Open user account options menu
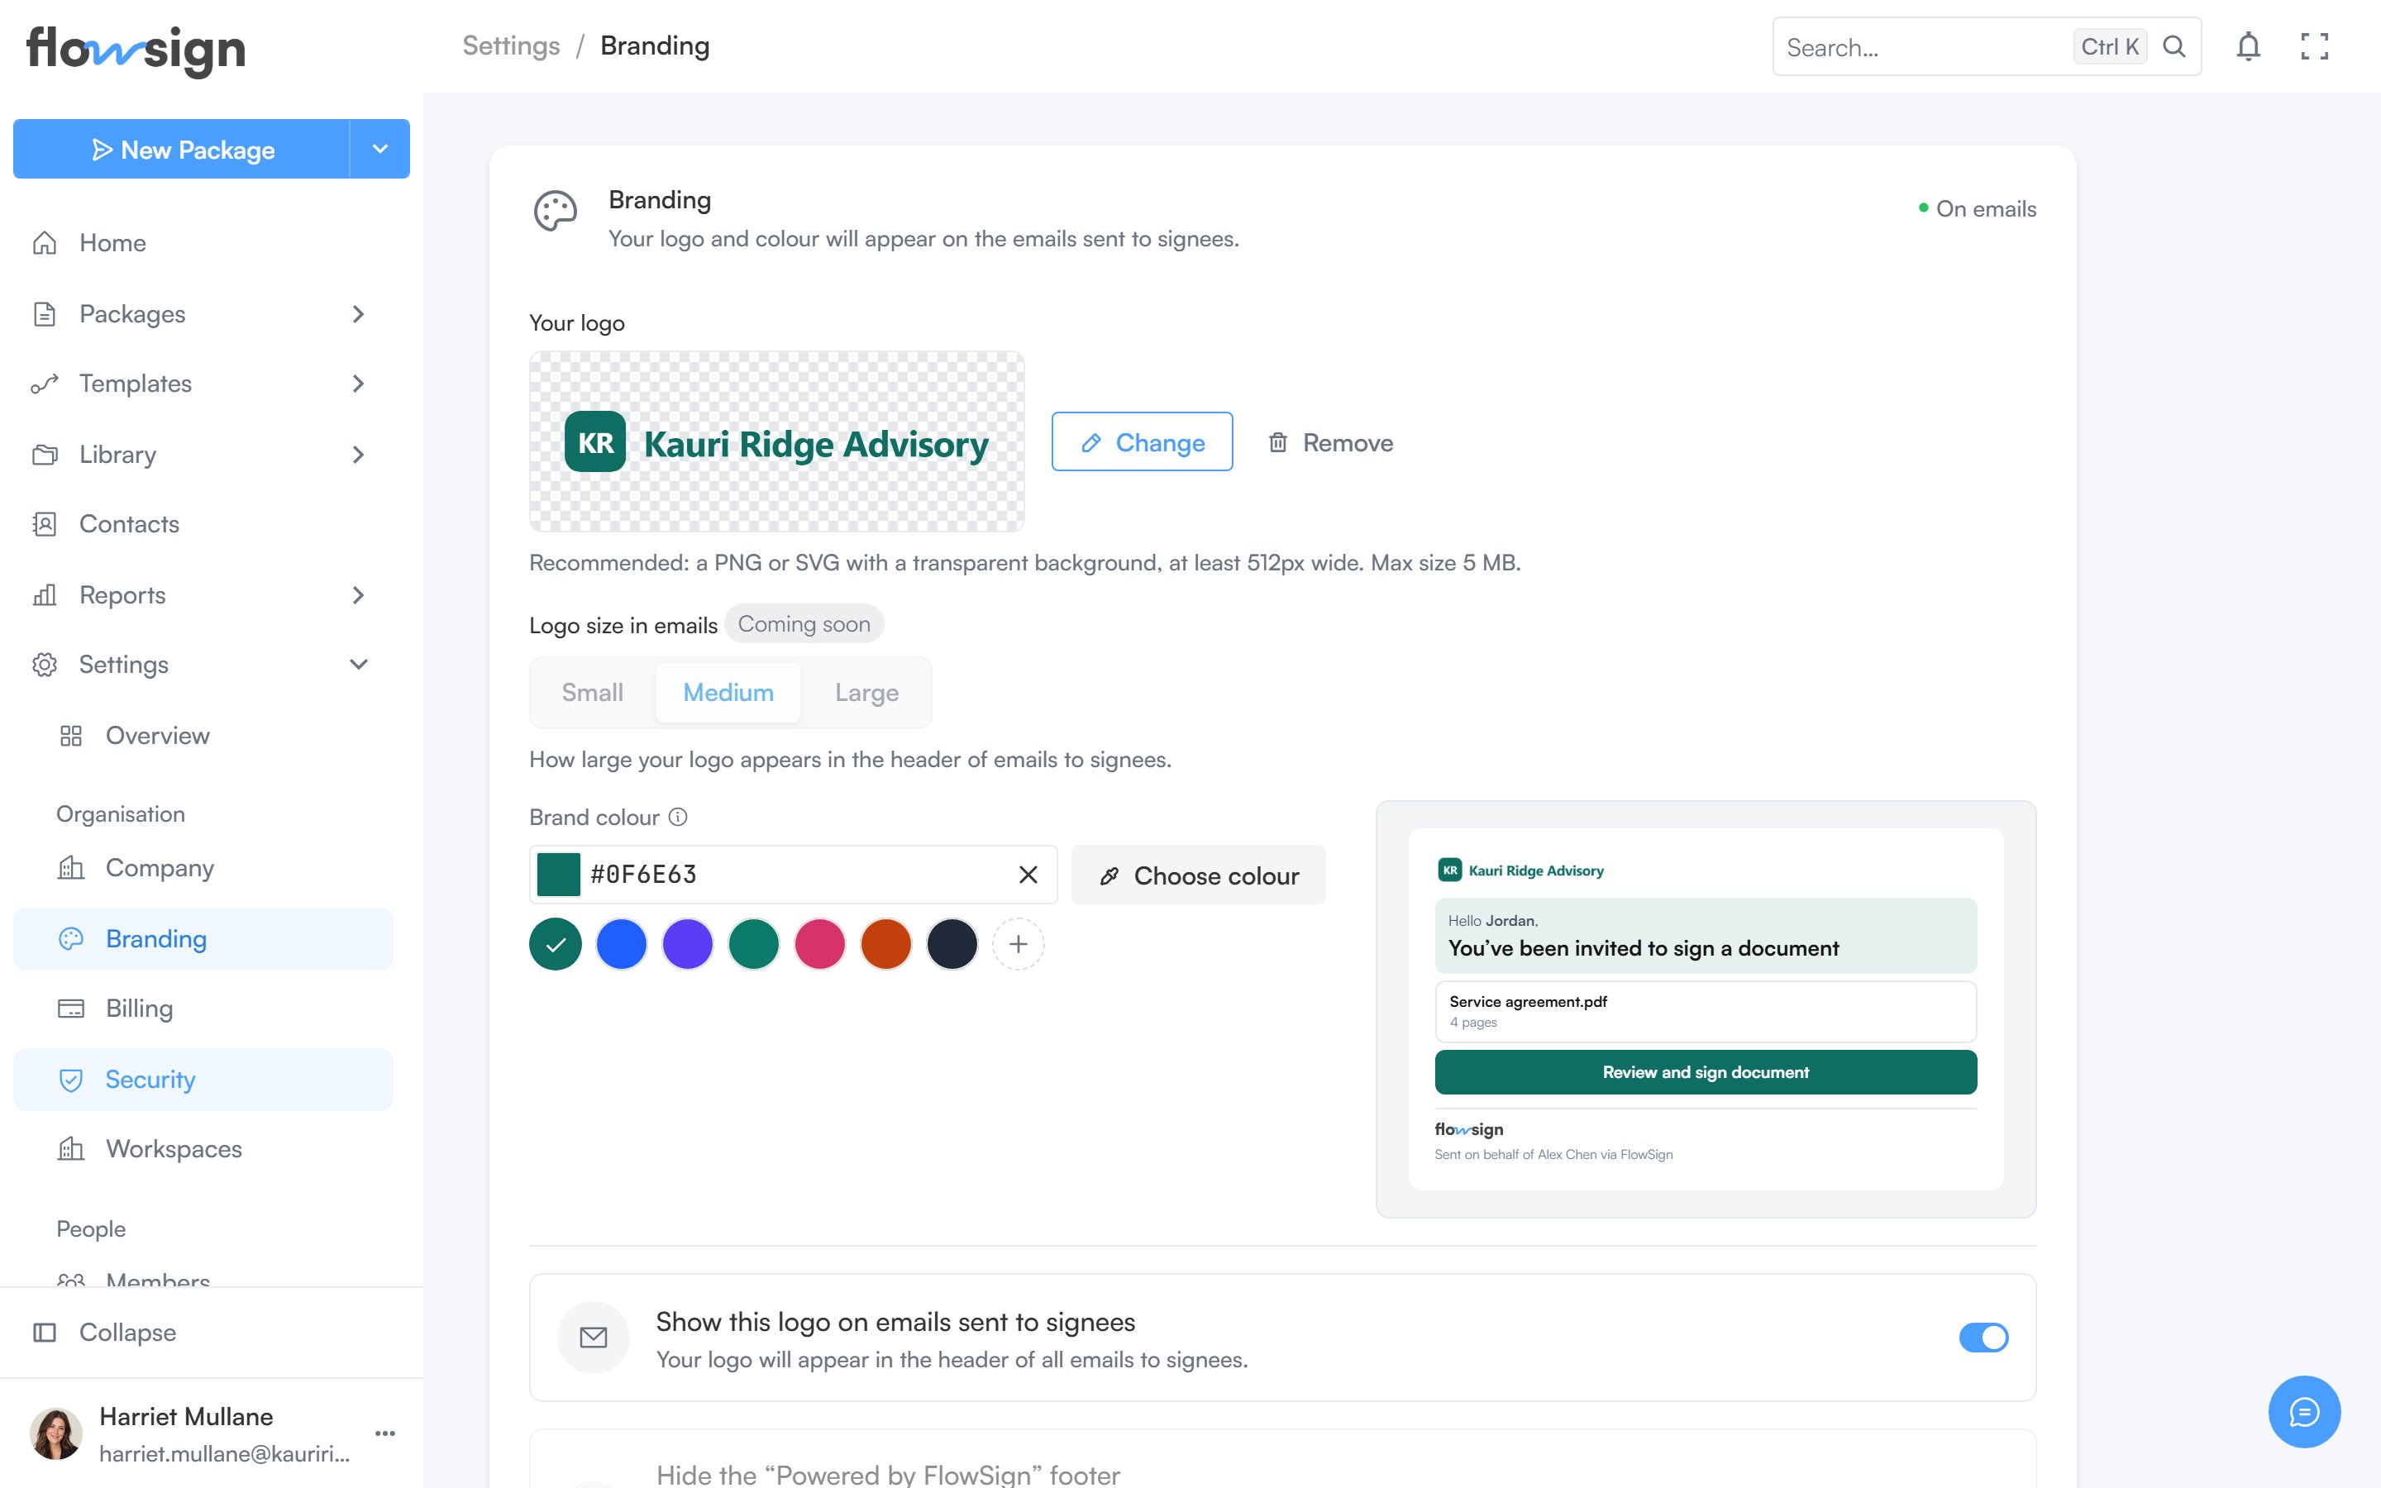 pyautogui.click(x=384, y=1433)
